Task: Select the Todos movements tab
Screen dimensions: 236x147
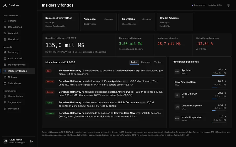Action: coord(134,62)
